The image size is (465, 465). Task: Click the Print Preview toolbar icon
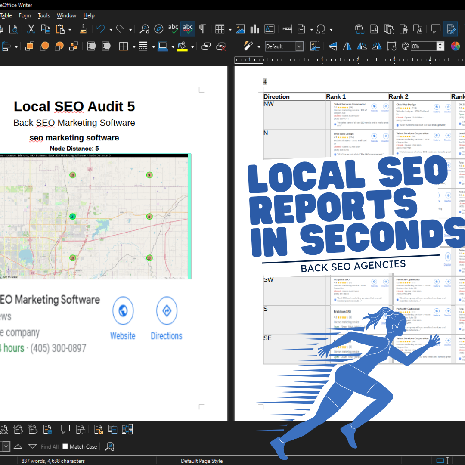13,29
